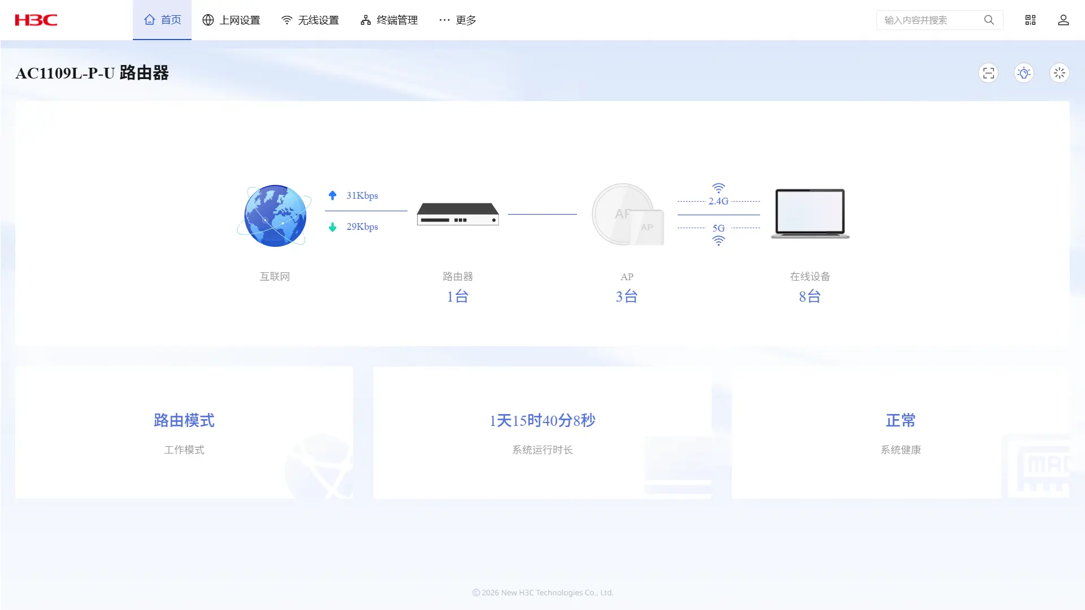Click the 路由器 label under router
1085x610 pixels.
click(x=458, y=276)
